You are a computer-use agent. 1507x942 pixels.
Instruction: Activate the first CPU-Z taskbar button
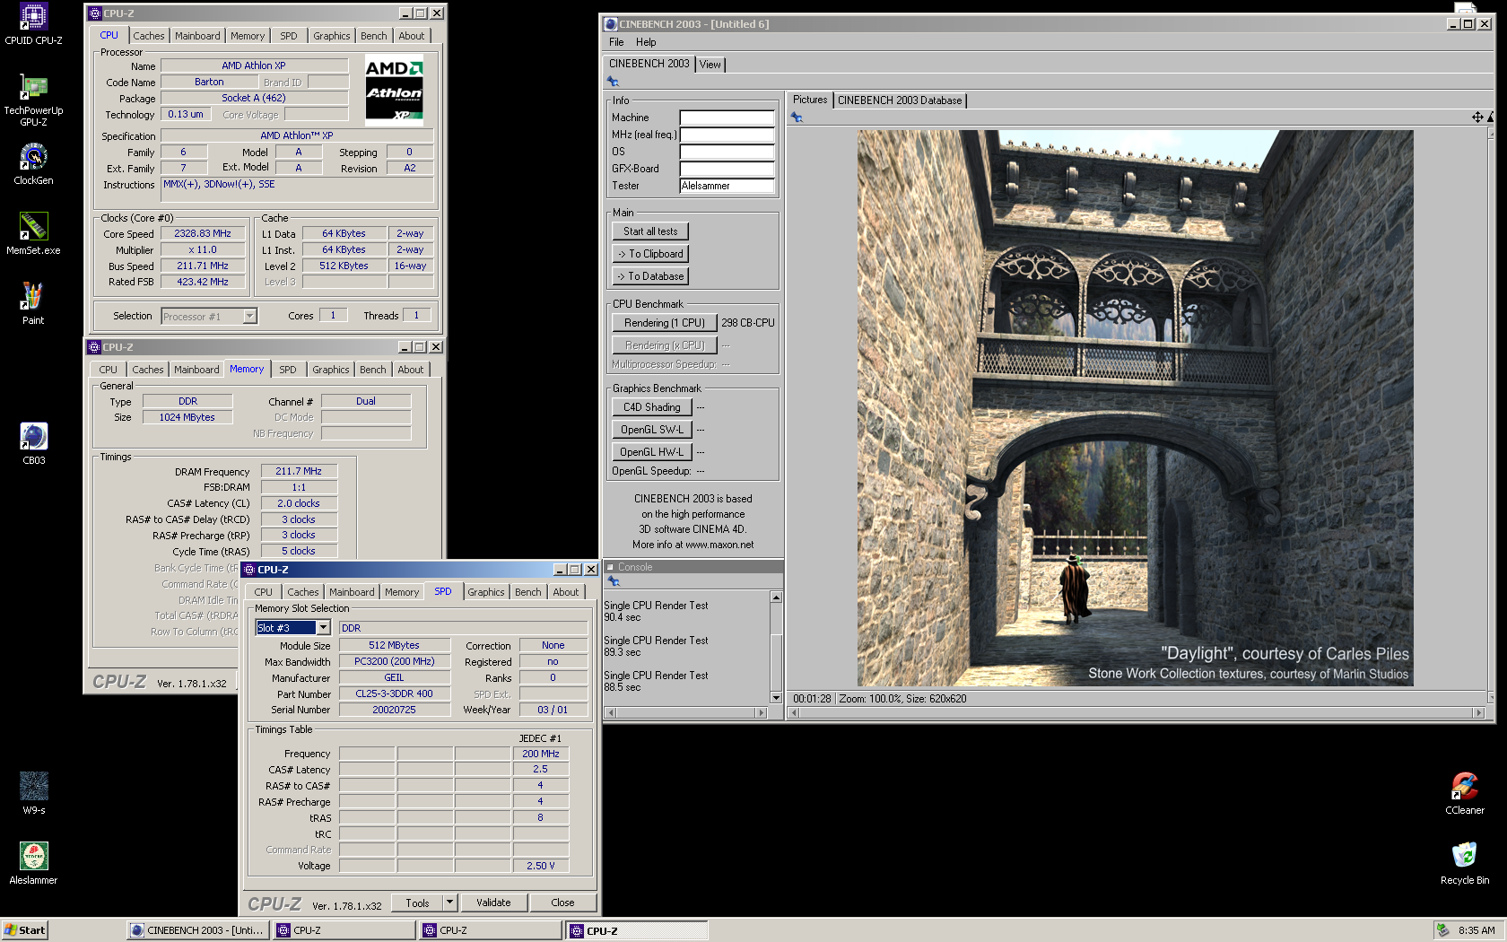point(344,930)
